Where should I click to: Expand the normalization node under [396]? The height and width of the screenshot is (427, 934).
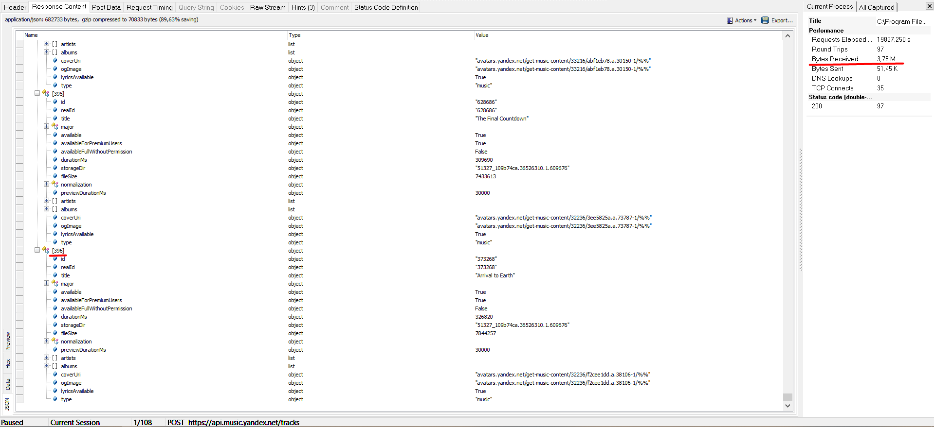(x=46, y=341)
